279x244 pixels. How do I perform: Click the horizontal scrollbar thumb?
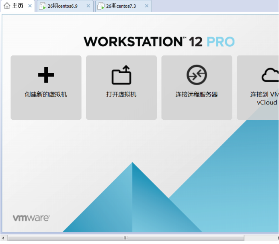tap(126, 238)
